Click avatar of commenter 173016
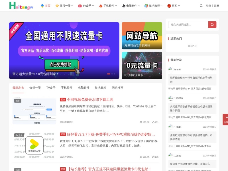 [170, 98]
